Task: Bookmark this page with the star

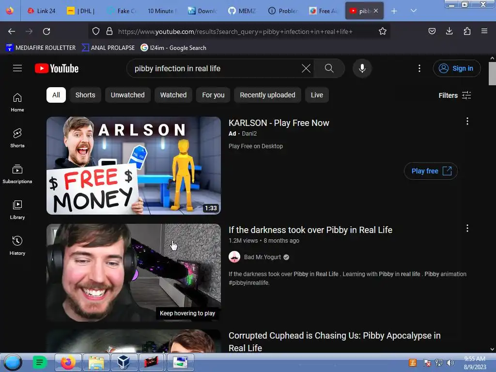Action: tap(383, 31)
